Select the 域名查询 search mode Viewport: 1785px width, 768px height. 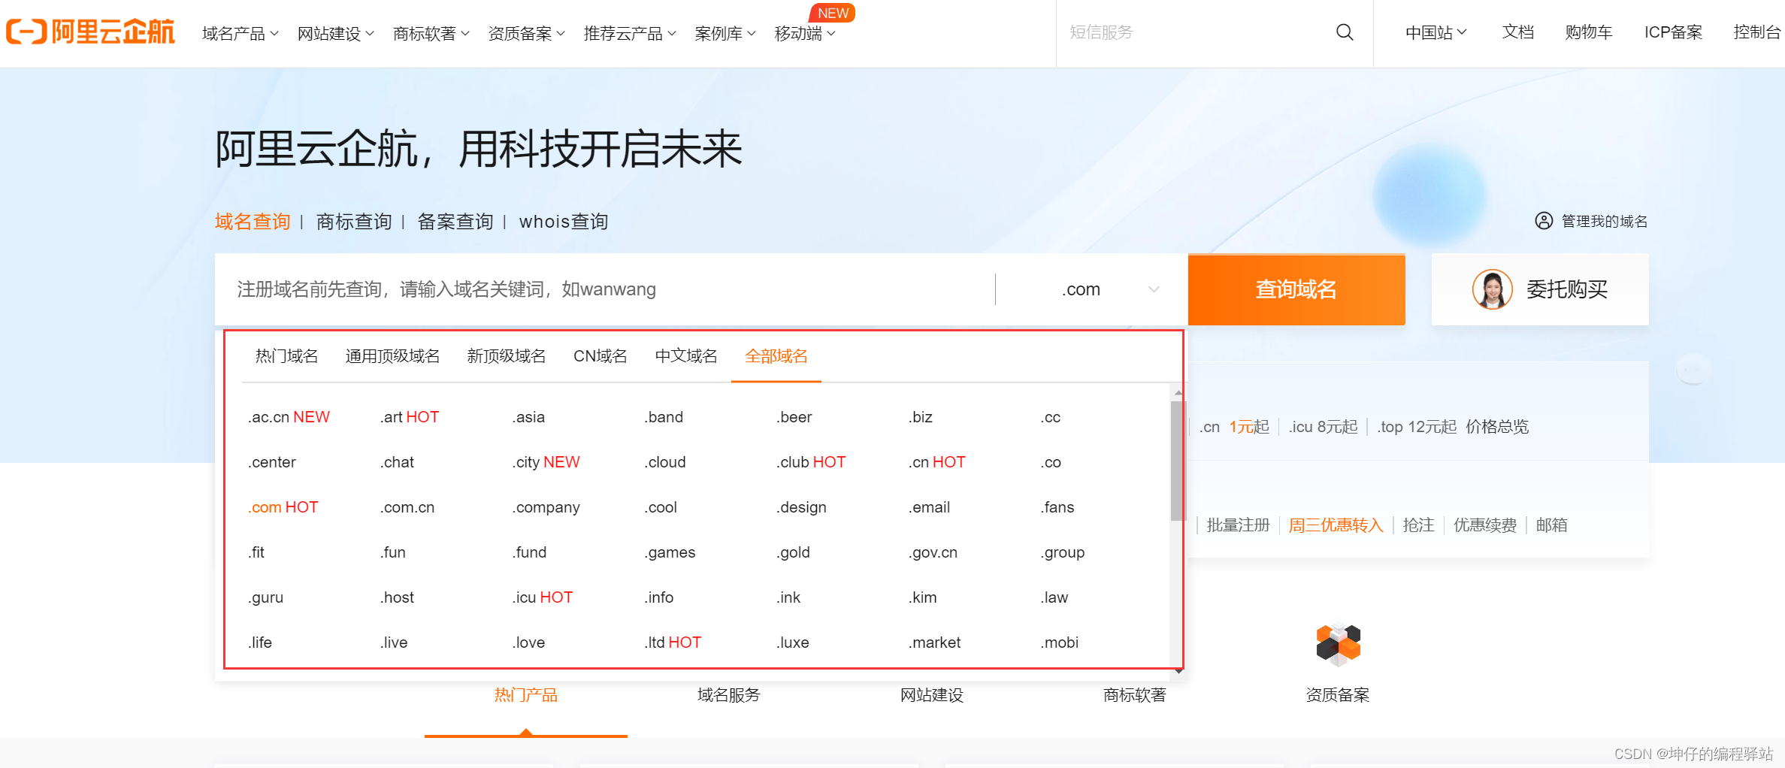click(253, 222)
